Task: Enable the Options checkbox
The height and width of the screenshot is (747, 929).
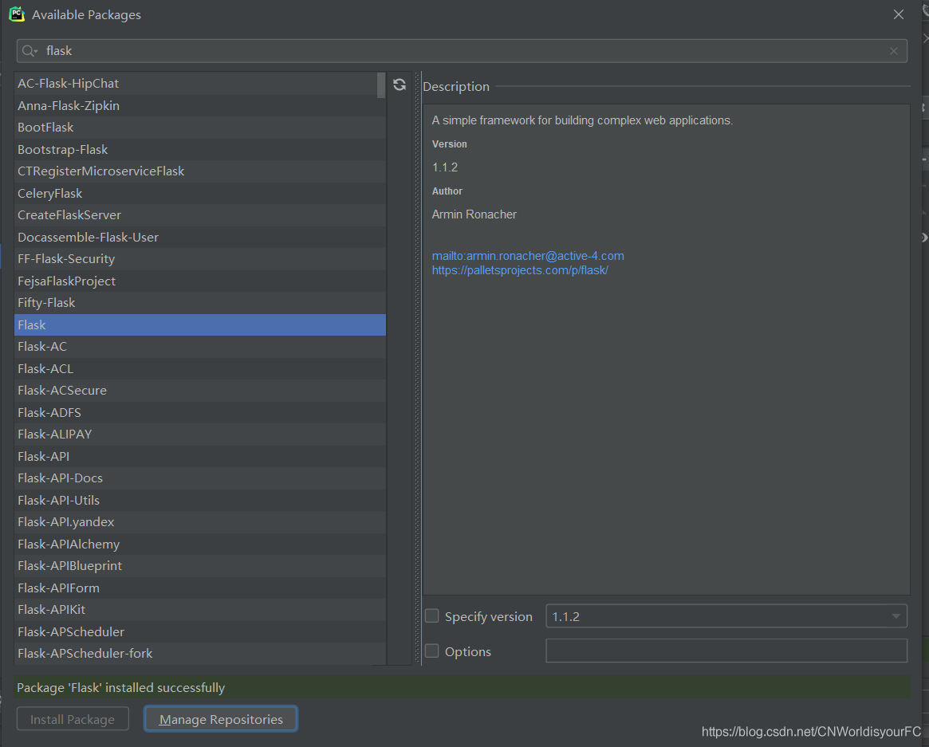Action: (x=432, y=651)
